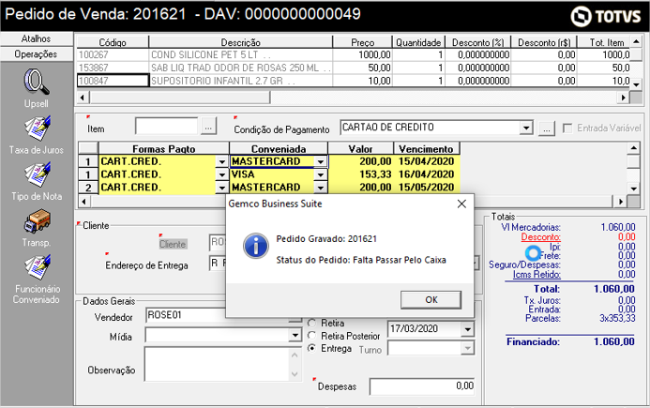Open the 17/03/2020 date dropdown
Image resolution: width=650 pixels, height=408 pixels.
[x=468, y=329]
